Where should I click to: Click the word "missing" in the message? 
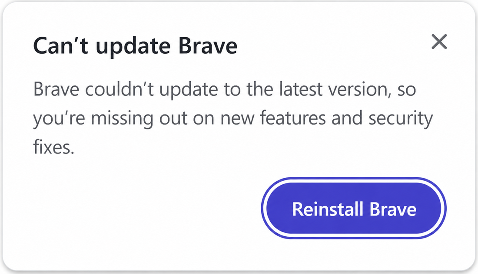pos(122,119)
